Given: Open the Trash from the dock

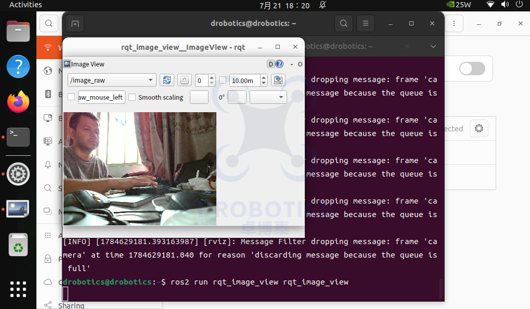Looking at the screenshot, I should (x=18, y=245).
